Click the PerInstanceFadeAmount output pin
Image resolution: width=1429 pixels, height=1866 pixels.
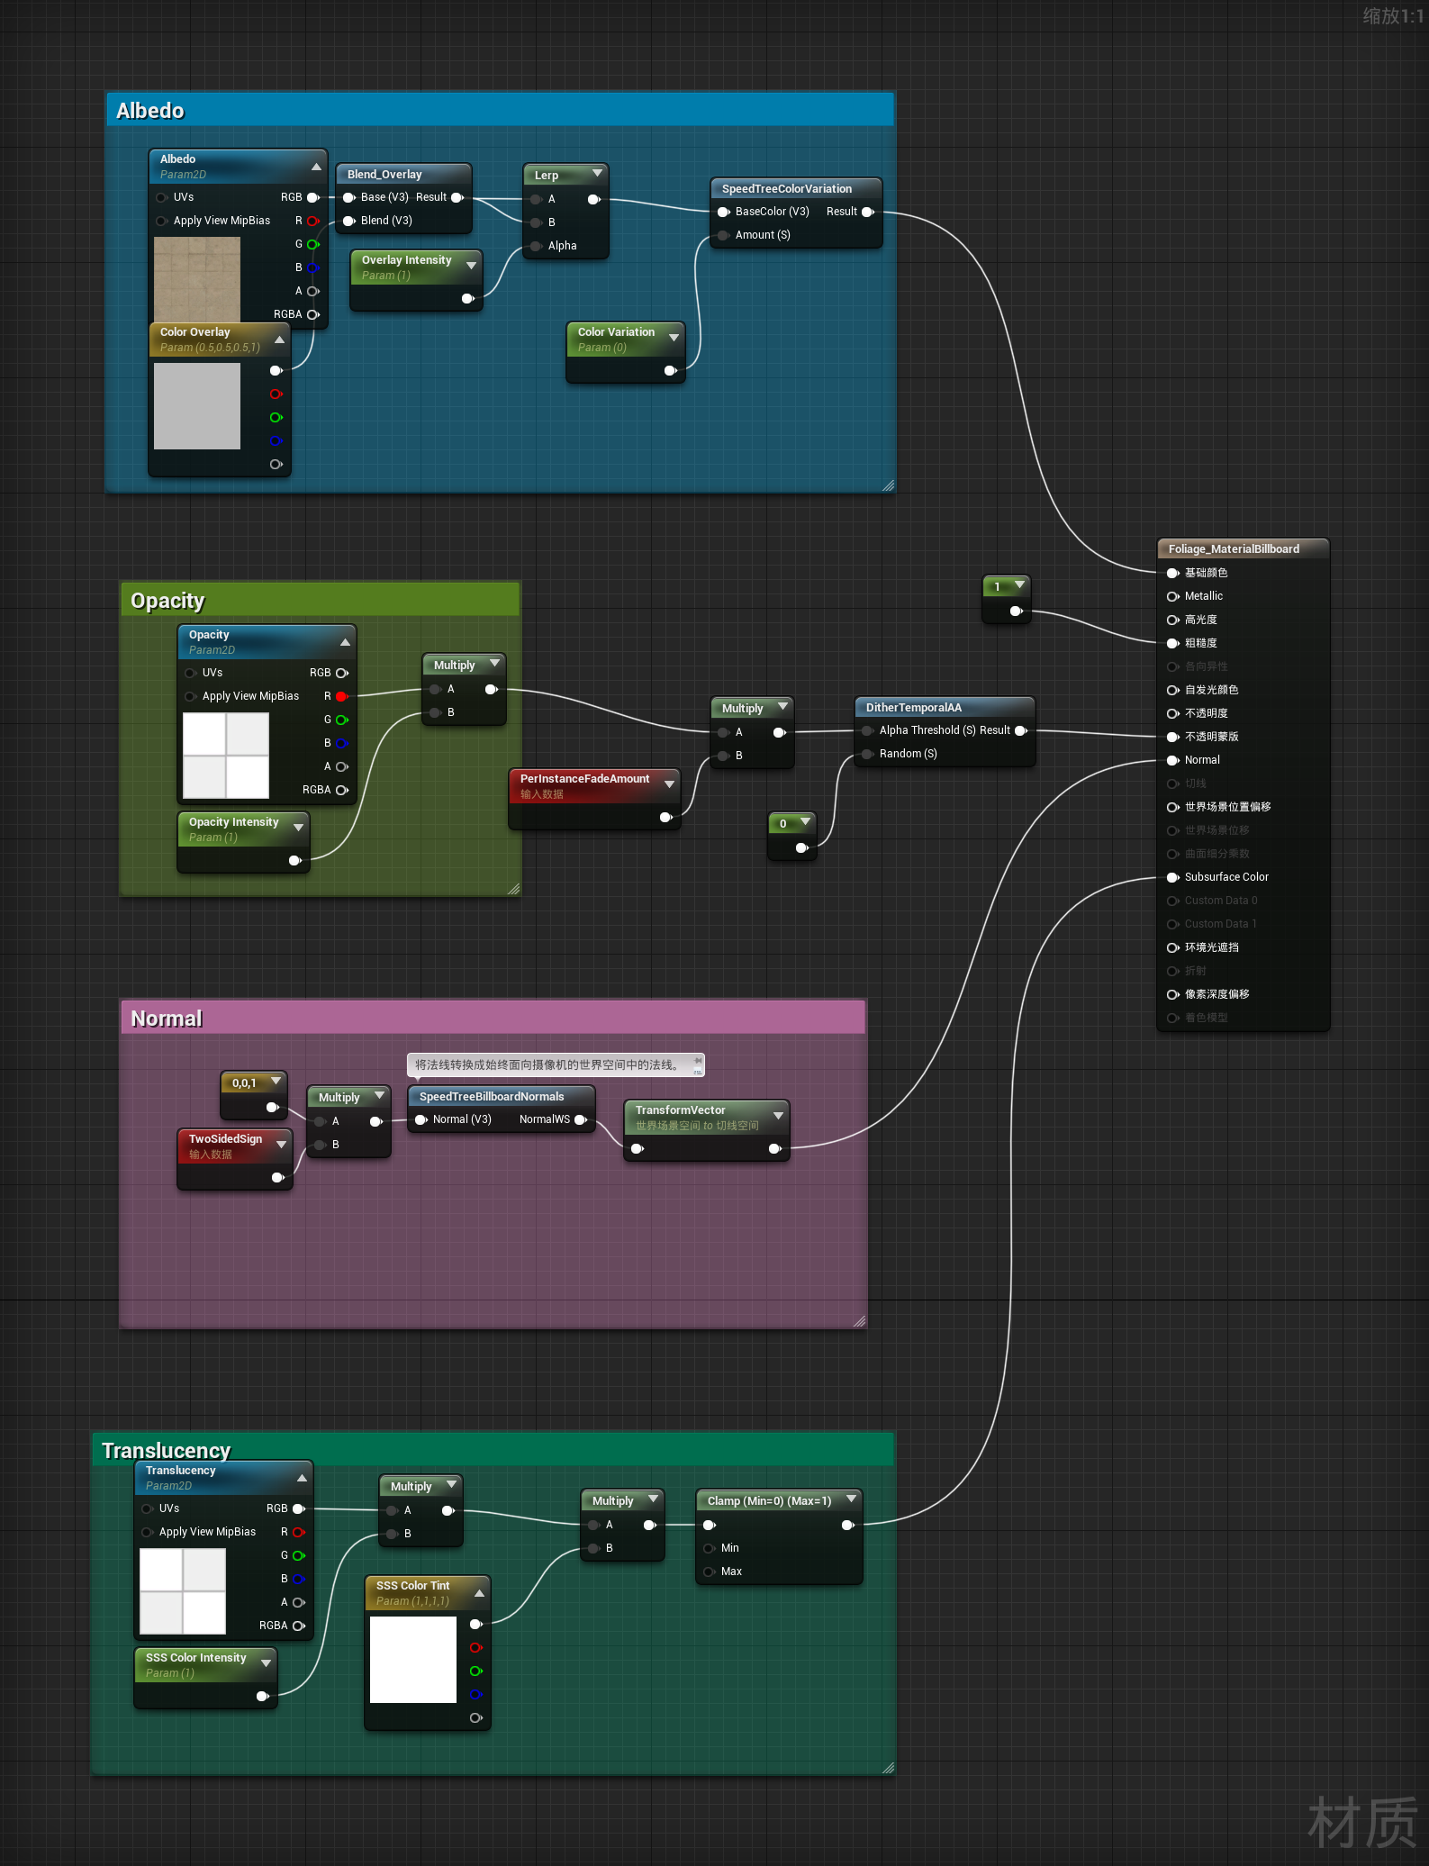point(666,818)
